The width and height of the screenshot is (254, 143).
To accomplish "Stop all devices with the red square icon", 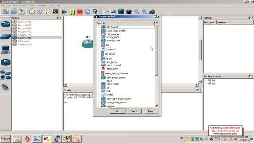I will coord(80,12).
